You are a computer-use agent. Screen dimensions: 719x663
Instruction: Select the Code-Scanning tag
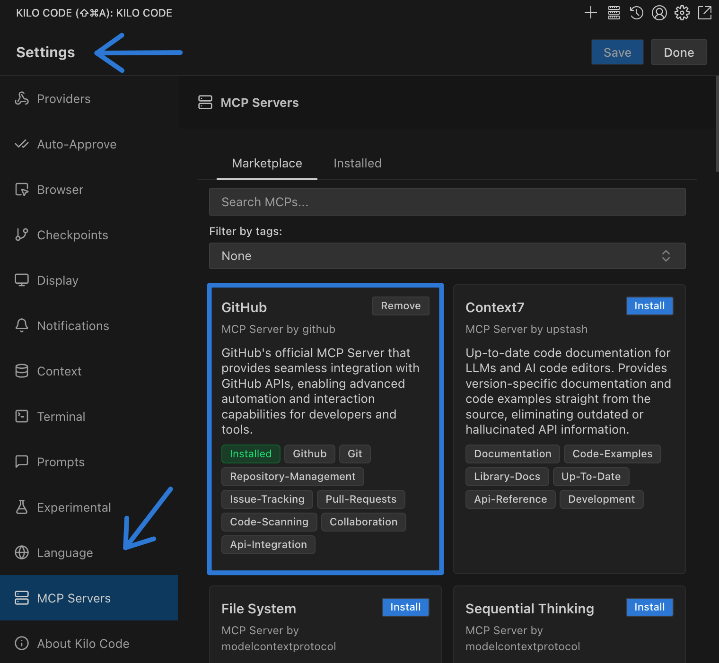[x=269, y=522]
